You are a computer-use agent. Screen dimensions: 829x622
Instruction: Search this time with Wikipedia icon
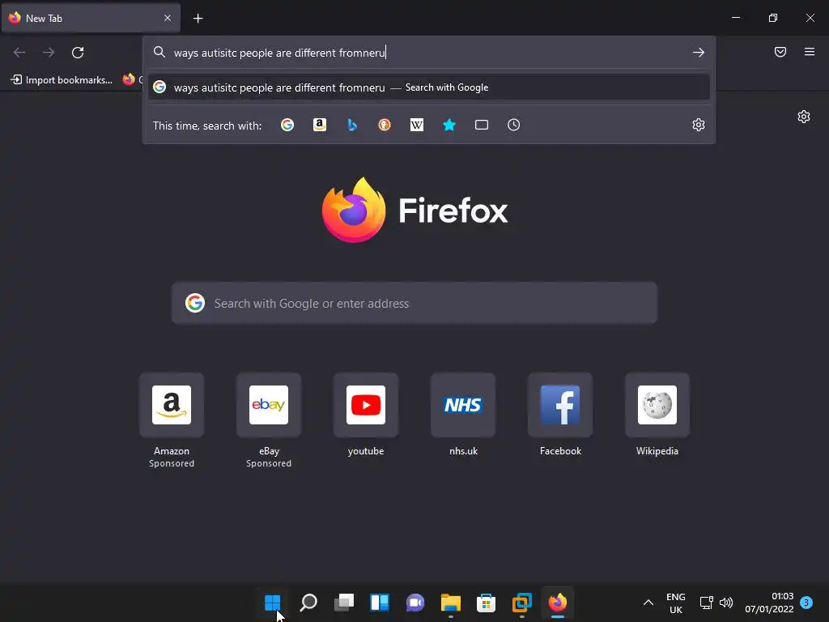click(x=417, y=125)
